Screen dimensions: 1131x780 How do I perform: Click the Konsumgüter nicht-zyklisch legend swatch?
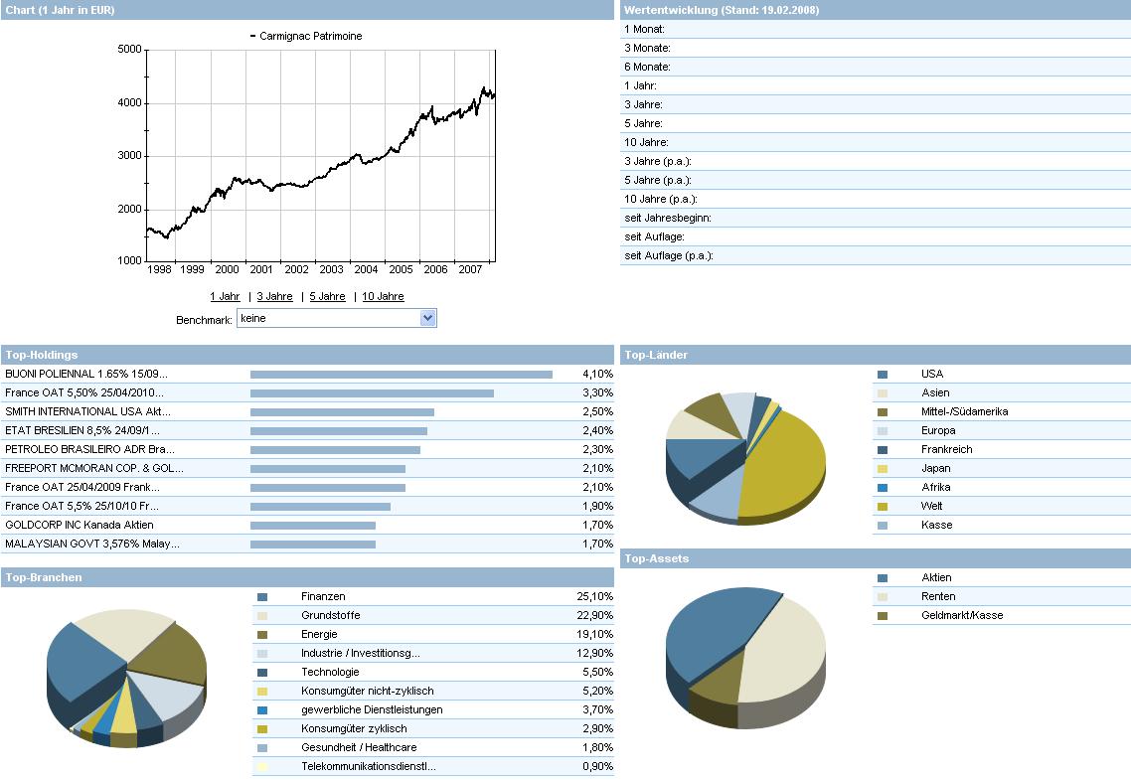click(261, 692)
